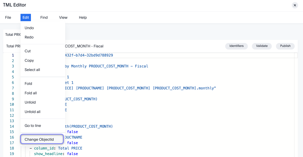Click the Publish button
303x157 pixels.
[x=285, y=46]
